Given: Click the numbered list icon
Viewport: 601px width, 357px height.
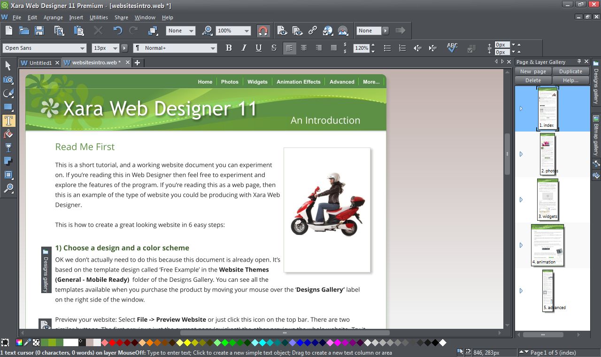Looking at the screenshot, I should point(402,48).
